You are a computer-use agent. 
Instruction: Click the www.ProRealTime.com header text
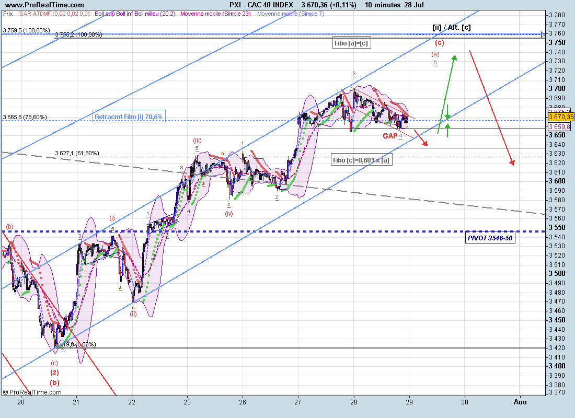(44, 5)
